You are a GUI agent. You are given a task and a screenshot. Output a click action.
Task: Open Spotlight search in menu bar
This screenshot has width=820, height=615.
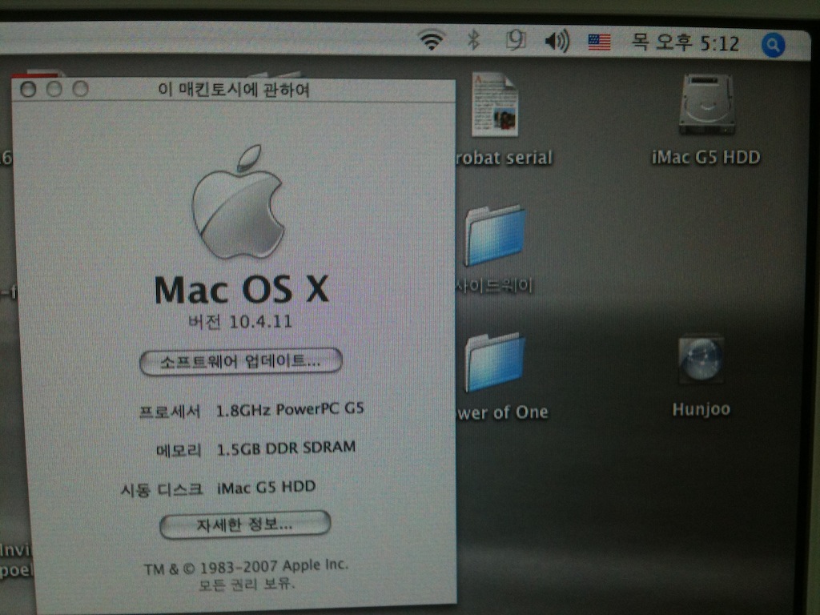(x=772, y=45)
